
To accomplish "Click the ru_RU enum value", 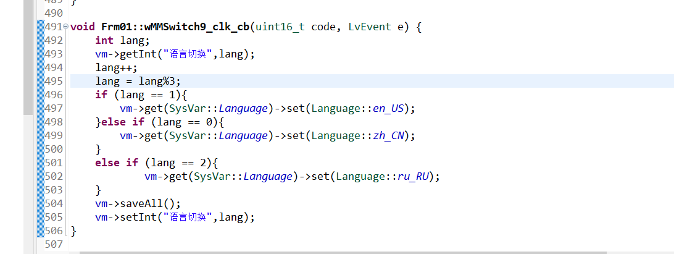I will click(x=414, y=177).
